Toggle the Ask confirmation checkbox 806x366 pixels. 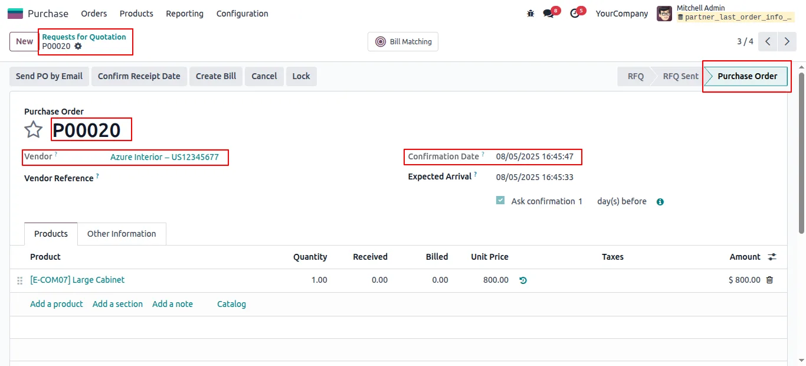click(x=500, y=201)
